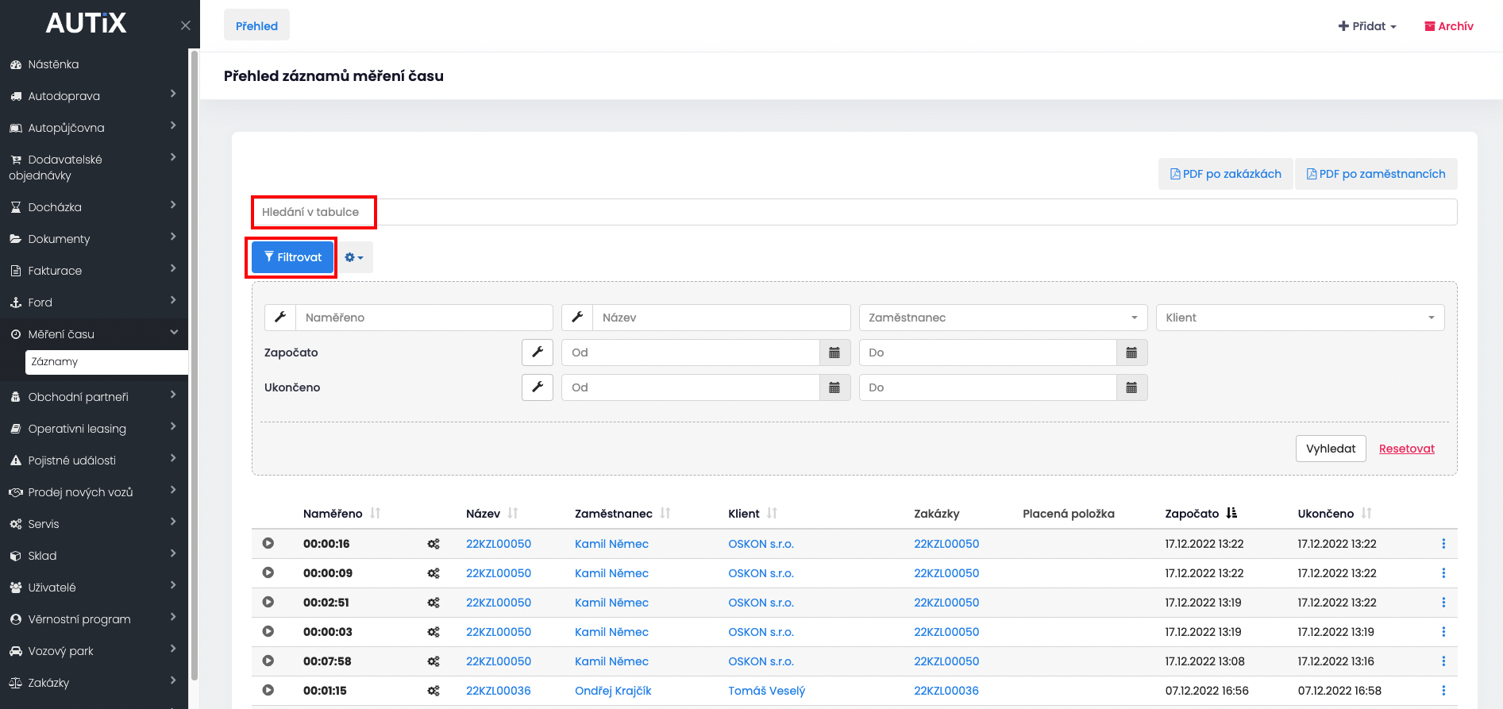Click the play icon for the 00:00:16 record
Image resolution: width=1503 pixels, height=709 pixels.
[x=268, y=544]
